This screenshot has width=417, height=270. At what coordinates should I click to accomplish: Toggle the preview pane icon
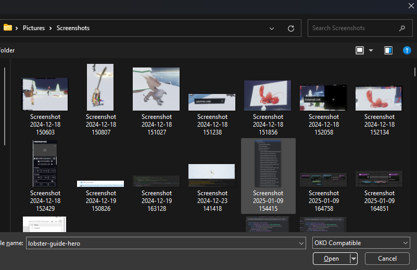coord(388,50)
